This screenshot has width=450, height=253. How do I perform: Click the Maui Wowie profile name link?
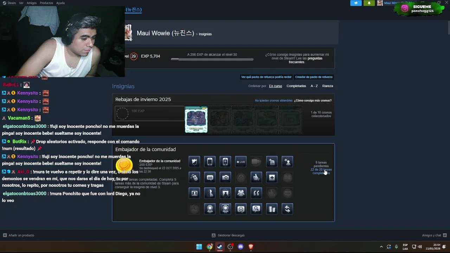(x=165, y=33)
